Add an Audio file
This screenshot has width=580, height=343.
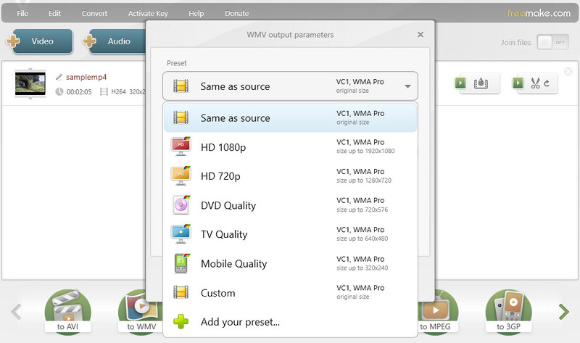click(117, 41)
